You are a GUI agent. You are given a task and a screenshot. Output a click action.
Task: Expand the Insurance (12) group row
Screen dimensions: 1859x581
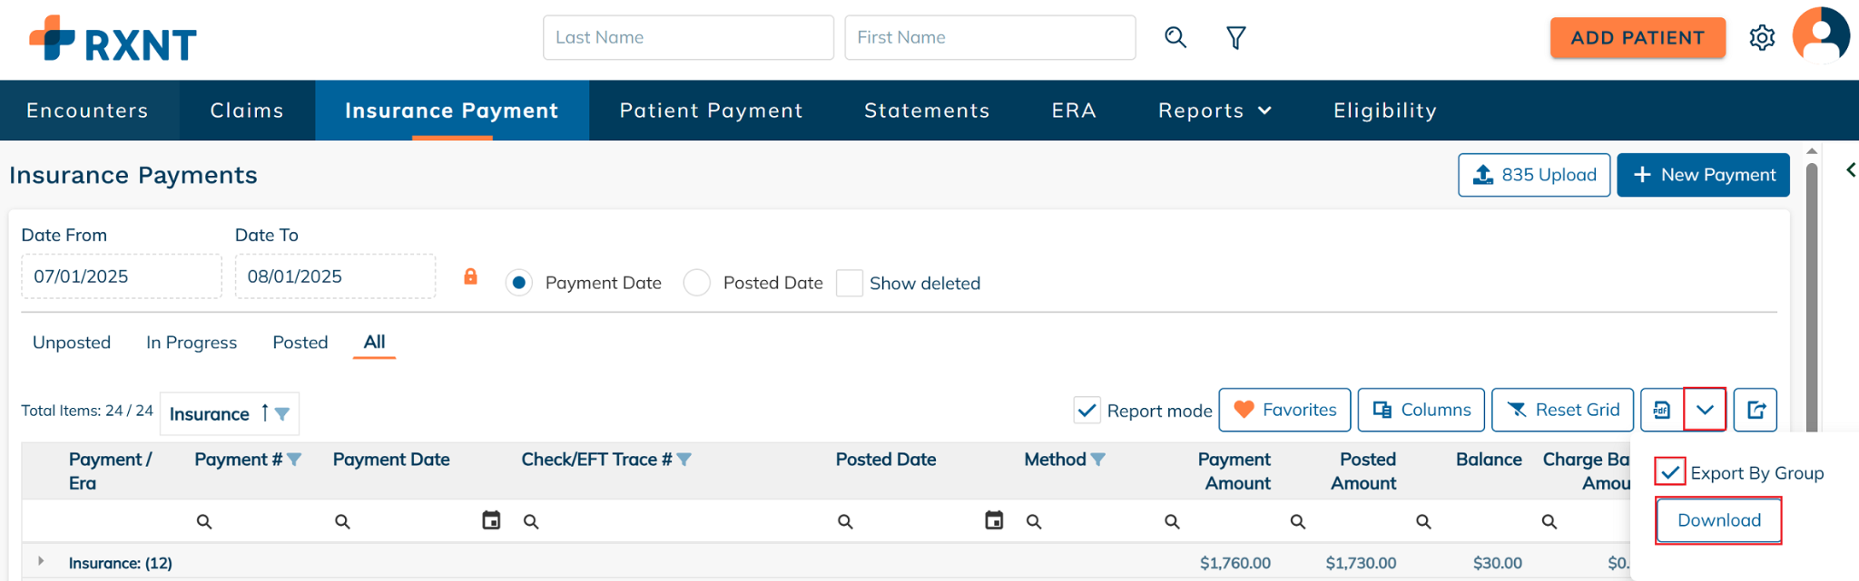41,562
